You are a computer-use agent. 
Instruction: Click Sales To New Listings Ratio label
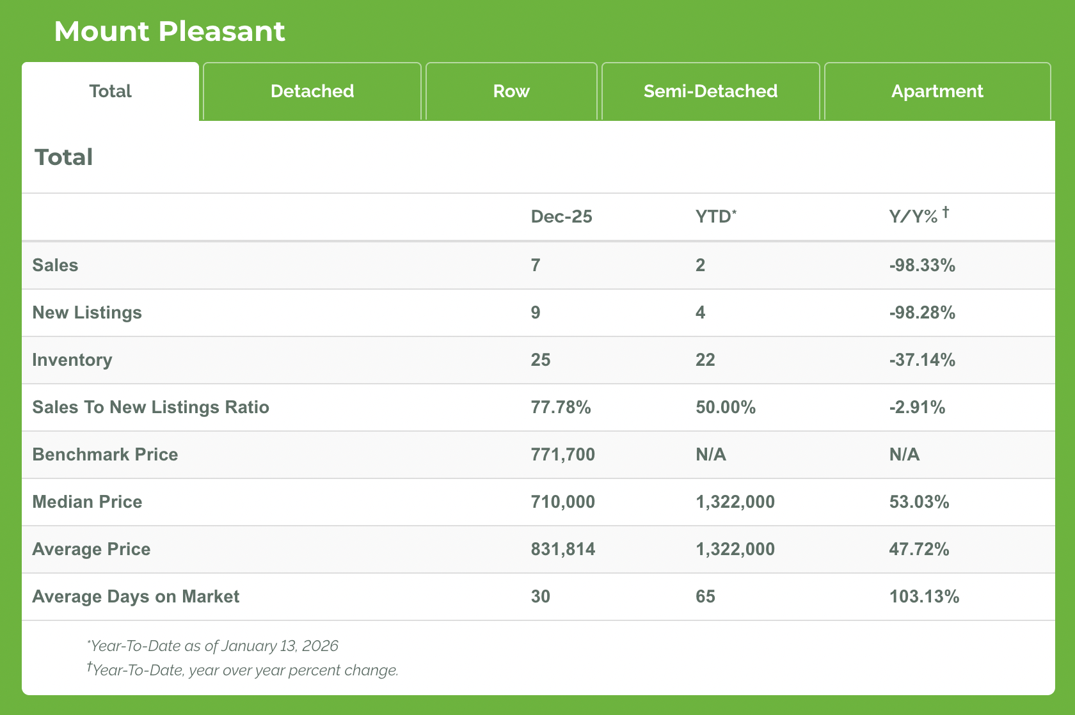tap(150, 407)
